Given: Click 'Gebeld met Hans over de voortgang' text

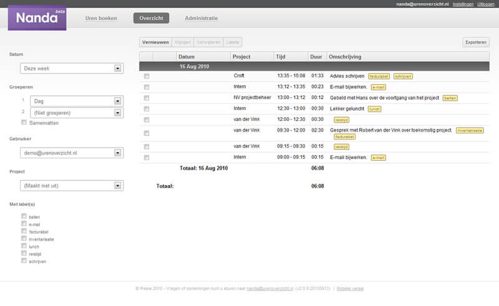Looking at the screenshot, I should [x=384, y=98].
